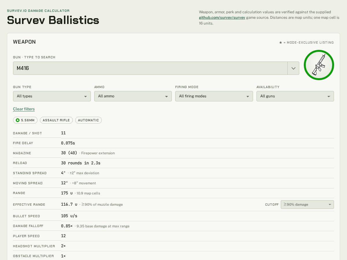Viewport: 347px width, 260px height.
Task: Open the Firing Mode dropdown
Action: point(214,96)
